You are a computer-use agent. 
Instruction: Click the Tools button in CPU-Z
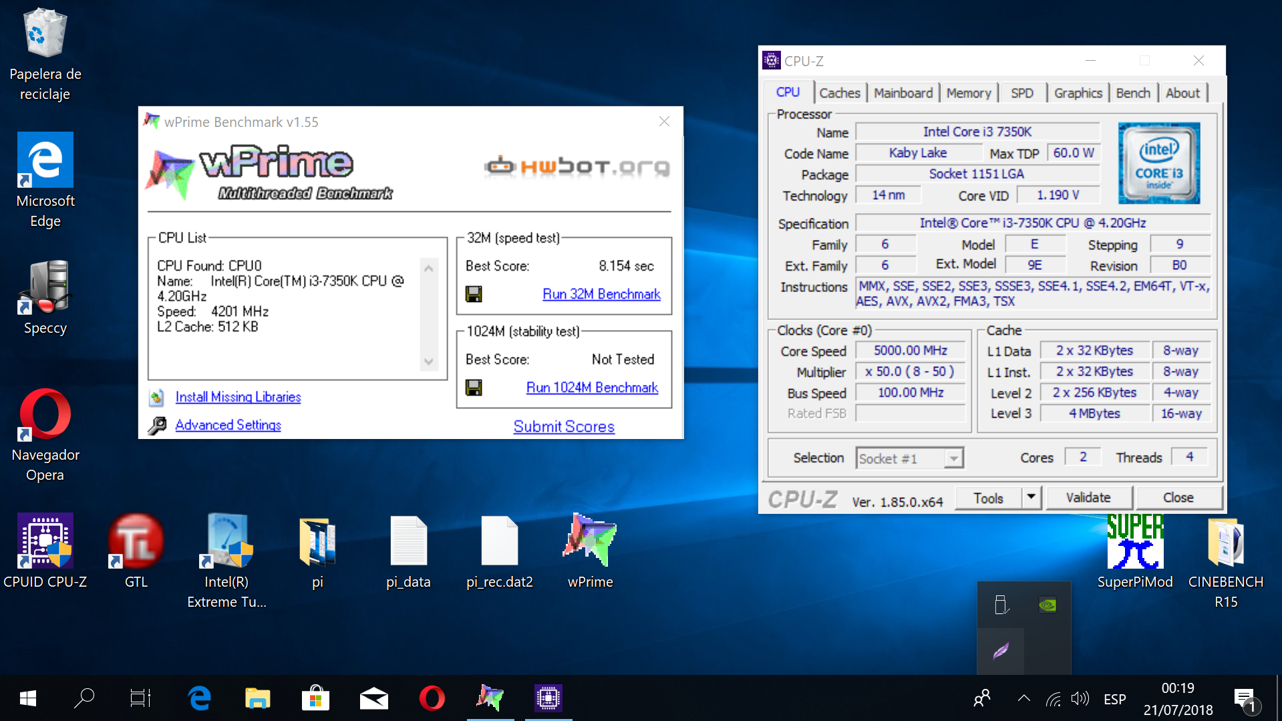pyautogui.click(x=988, y=498)
